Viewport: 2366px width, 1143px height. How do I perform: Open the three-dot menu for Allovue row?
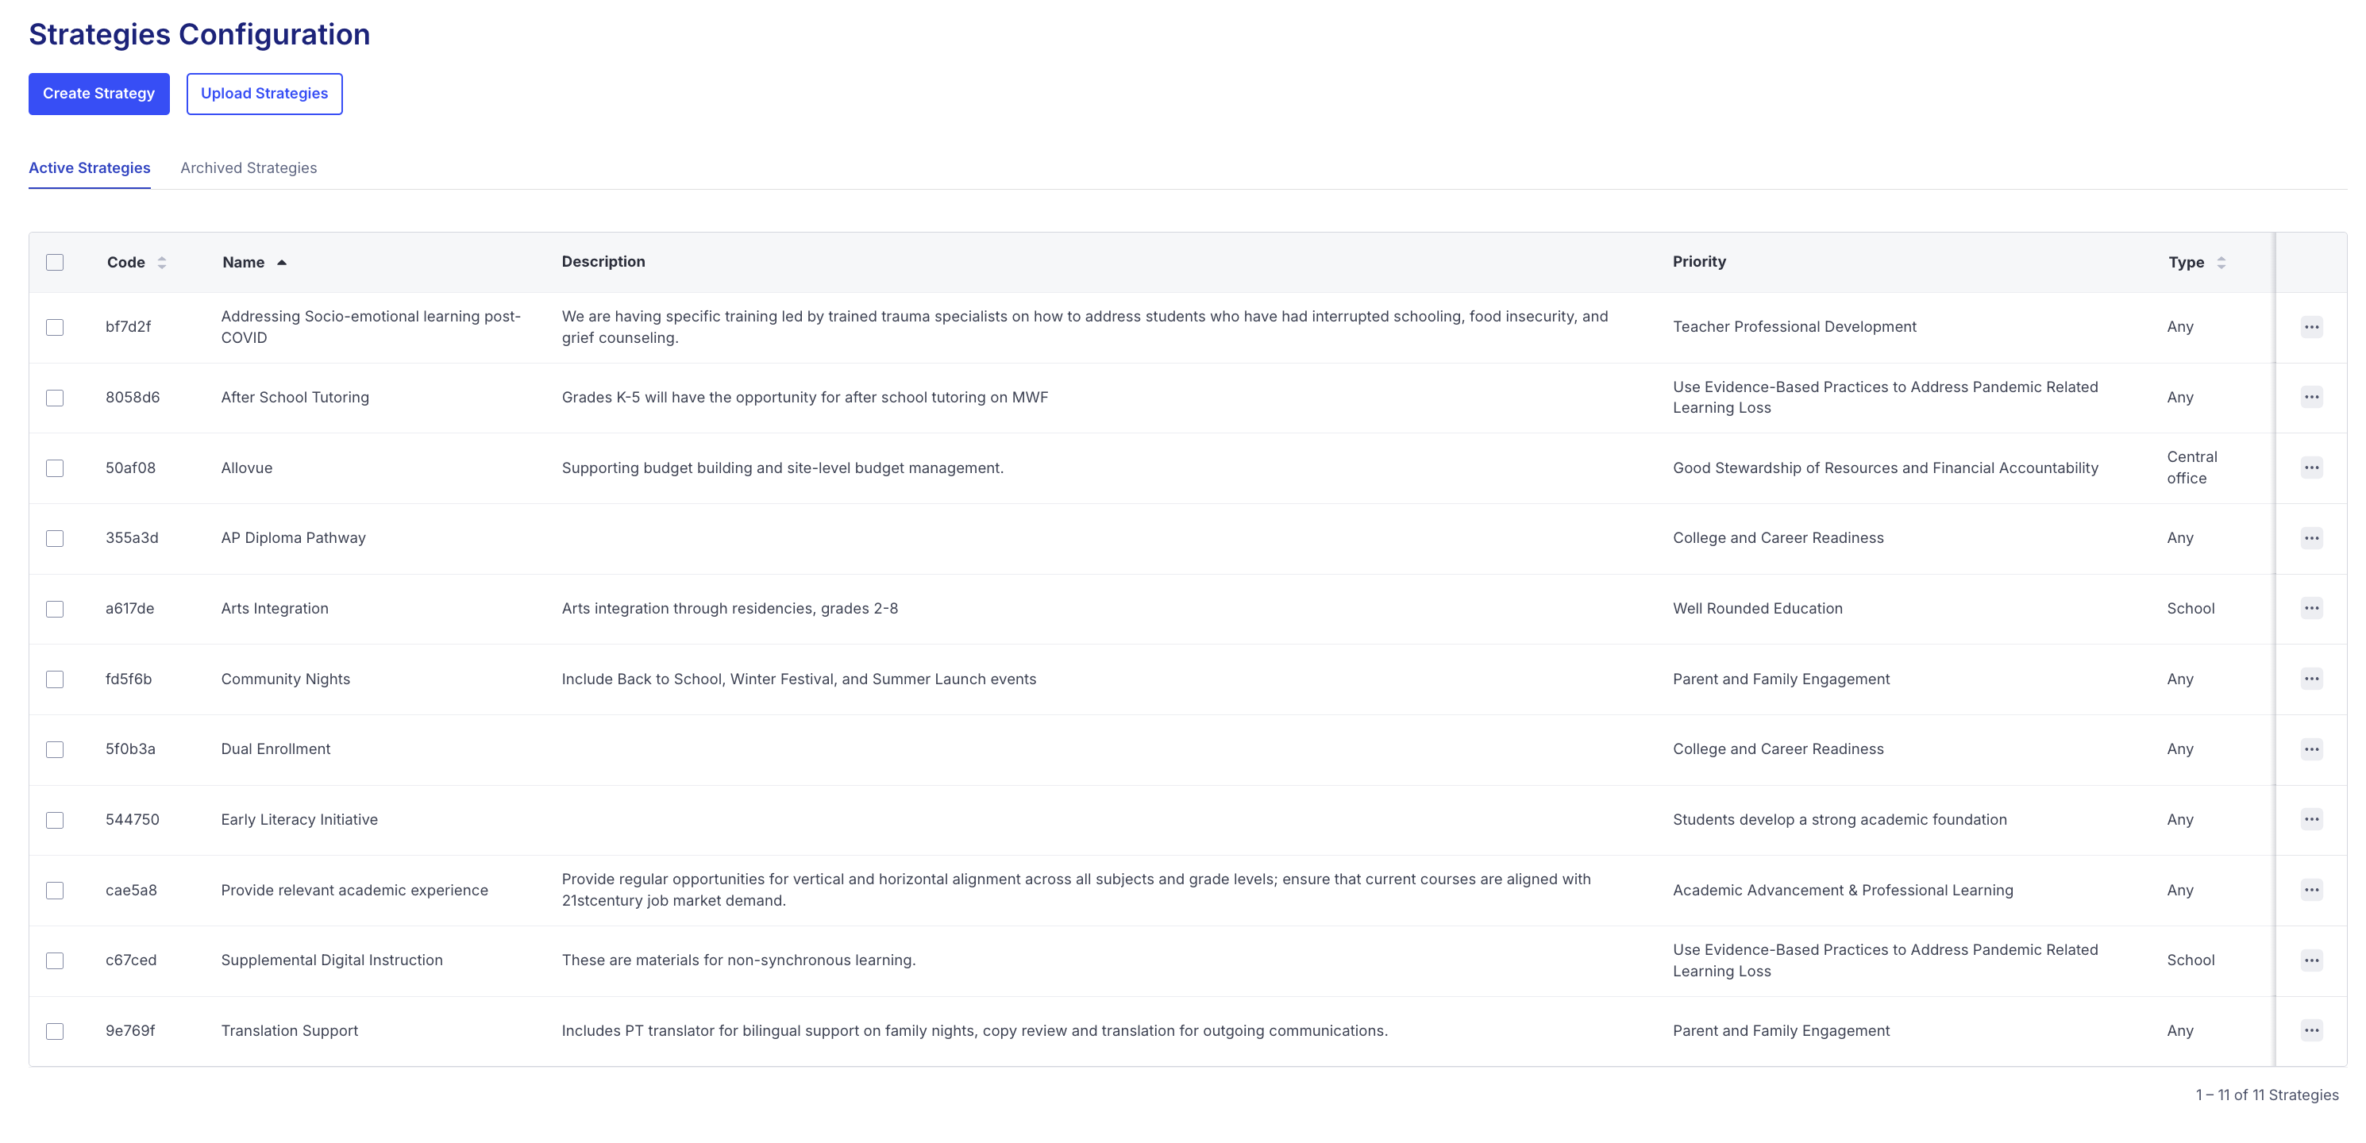click(2311, 468)
